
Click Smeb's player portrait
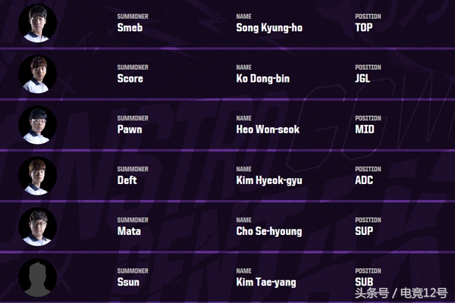pyautogui.click(x=37, y=23)
